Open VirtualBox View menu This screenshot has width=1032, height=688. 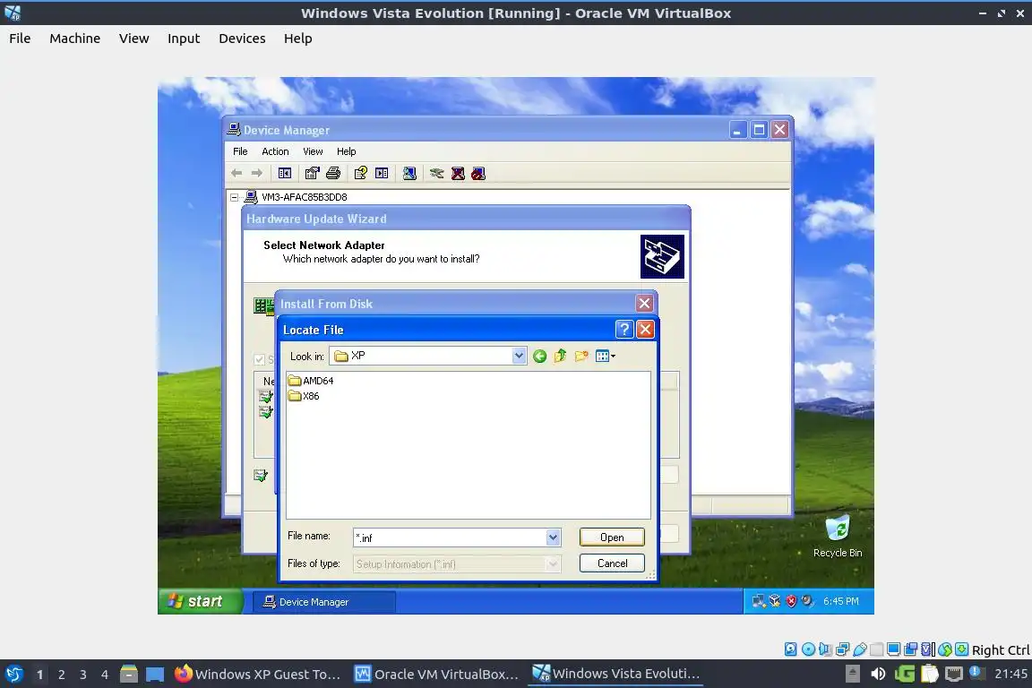[x=133, y=39]
